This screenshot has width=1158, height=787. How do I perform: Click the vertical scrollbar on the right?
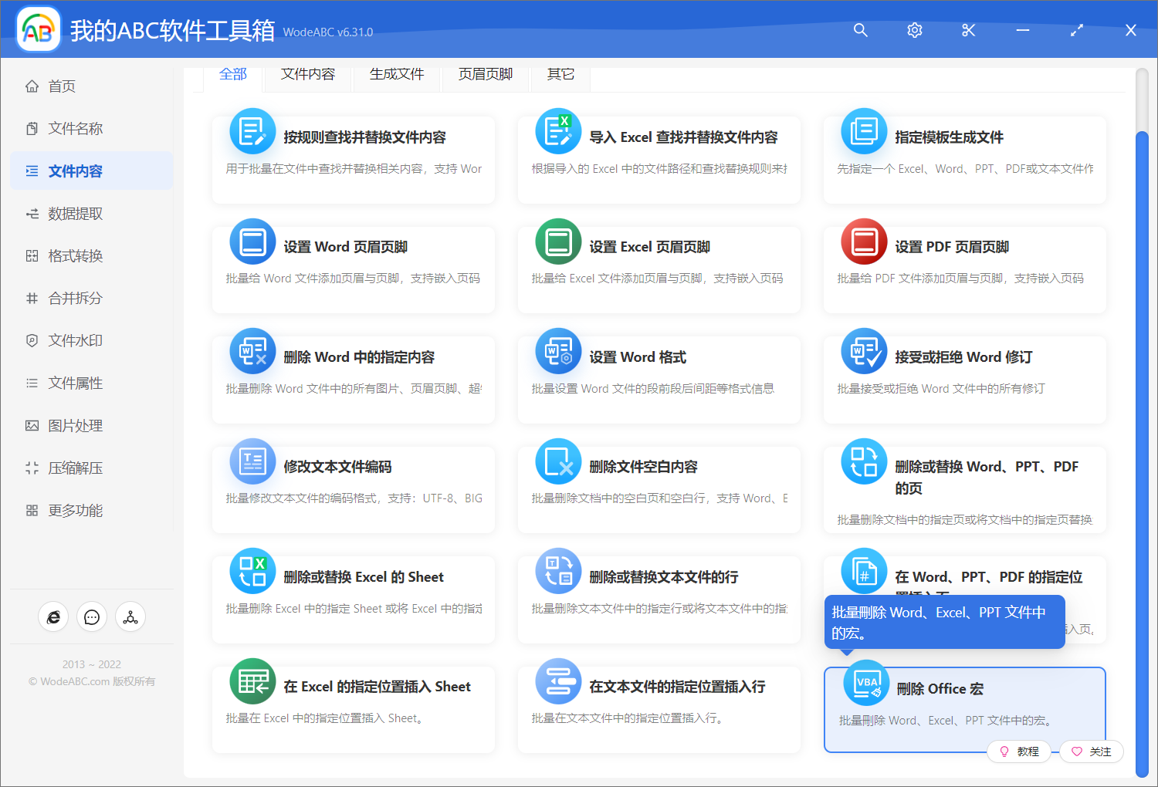(x=1142, y=454)
